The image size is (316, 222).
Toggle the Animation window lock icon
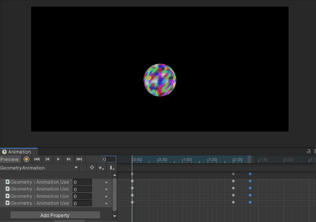(308, 151)
